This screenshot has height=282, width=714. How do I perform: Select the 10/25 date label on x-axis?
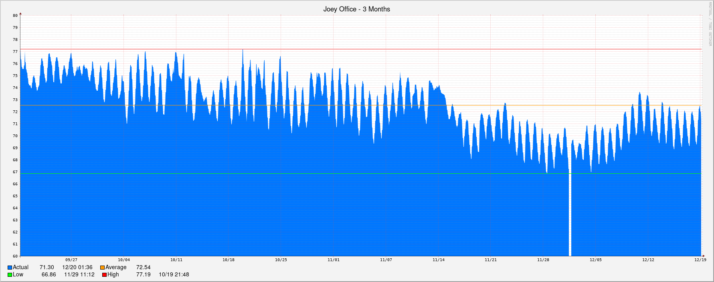[281, 260]
